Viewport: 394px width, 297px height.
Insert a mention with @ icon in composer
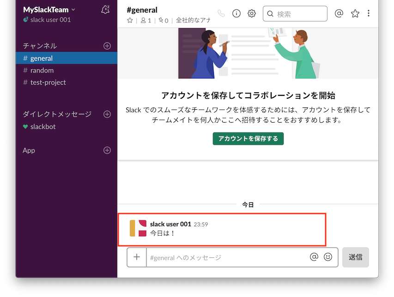click(x=314, y=257)
